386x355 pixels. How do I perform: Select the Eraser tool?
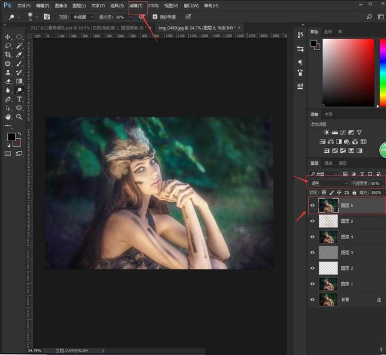click(8, 82)
